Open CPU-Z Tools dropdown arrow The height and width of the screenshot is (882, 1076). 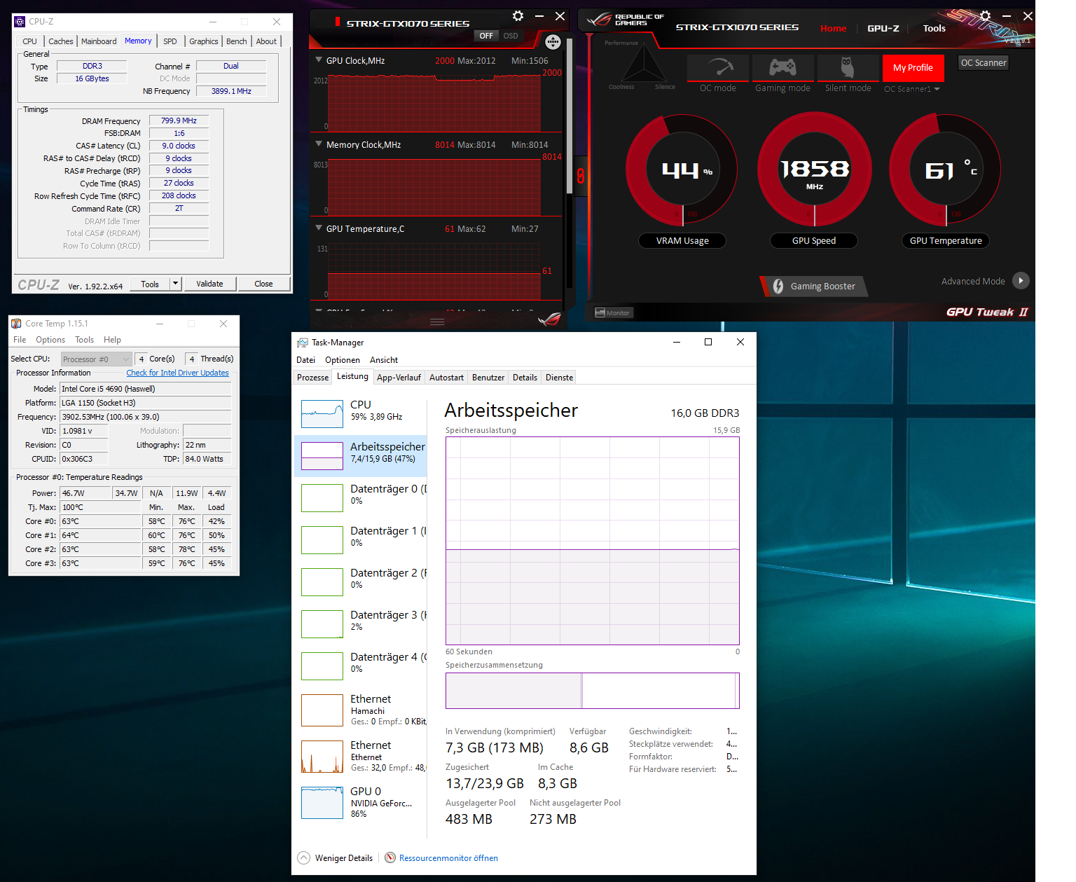[175, 284]
